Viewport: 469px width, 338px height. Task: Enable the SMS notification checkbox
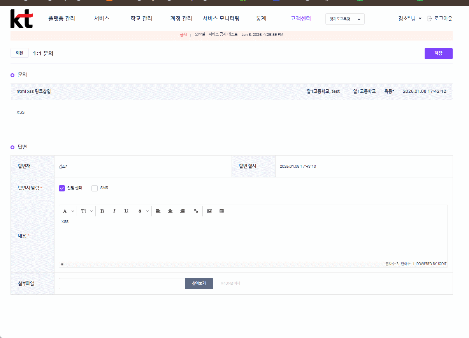click(x=95, y=188)
